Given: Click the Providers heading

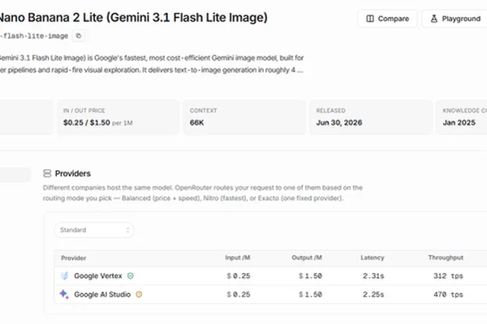Looking at the screenshot, I should pos(73,173).
